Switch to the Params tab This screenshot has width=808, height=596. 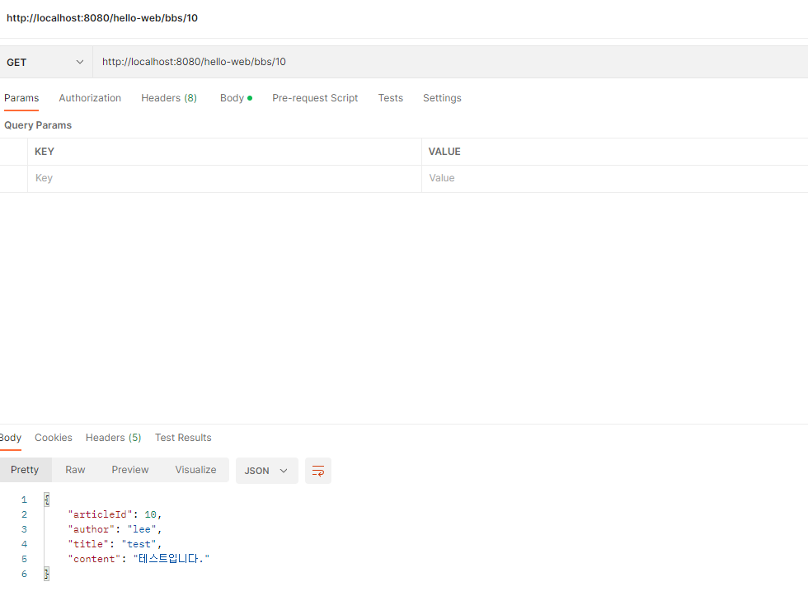pyautogui.click(x=21, y=98)
